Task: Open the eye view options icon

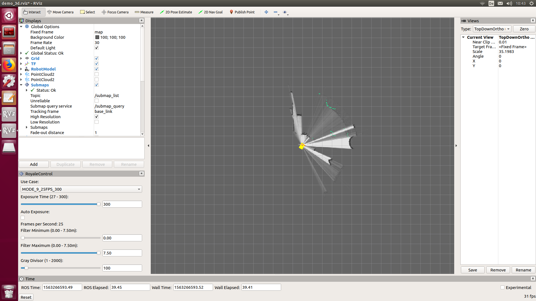Action: [285, 12]
